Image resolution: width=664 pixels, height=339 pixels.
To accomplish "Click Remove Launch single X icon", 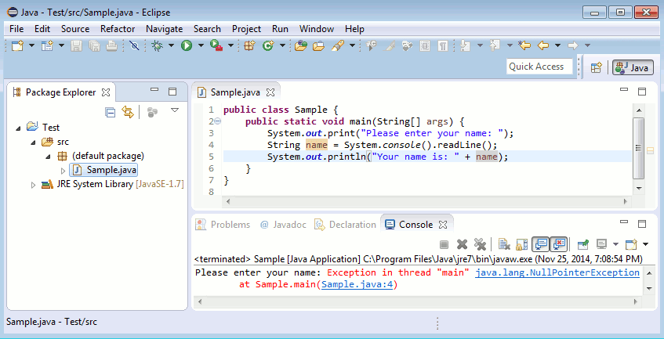I will tap(462, 244).
